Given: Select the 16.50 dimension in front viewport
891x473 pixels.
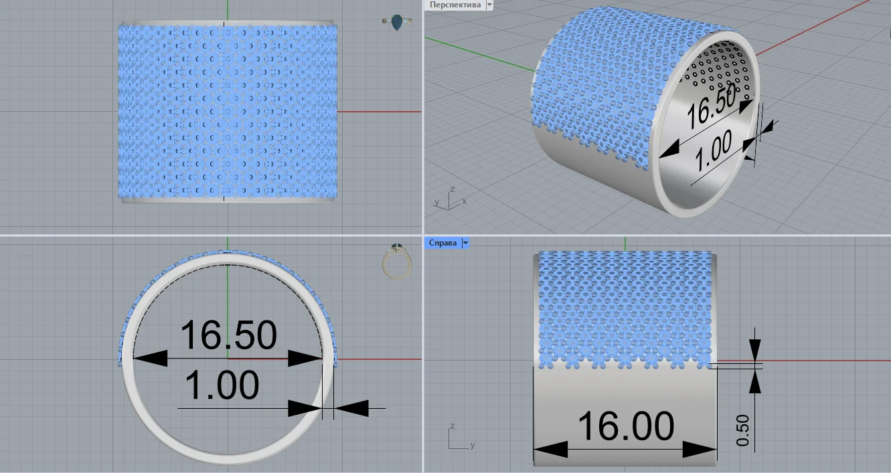Looking at the screenshot, I should (x=228, y=335).
